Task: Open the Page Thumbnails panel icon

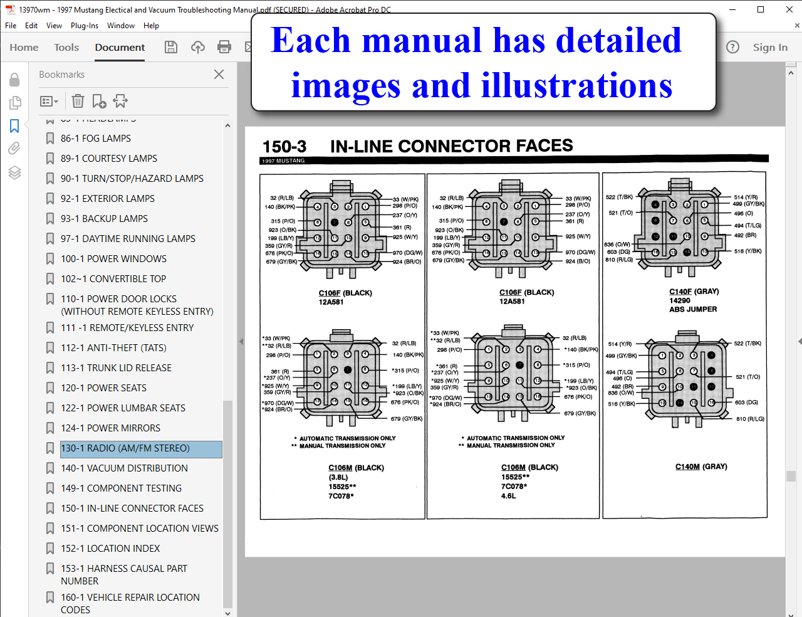Action: coord(14,103)
